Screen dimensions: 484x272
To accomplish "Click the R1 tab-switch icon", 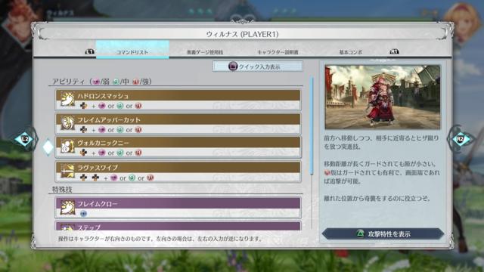I will (x=394, y=52).
